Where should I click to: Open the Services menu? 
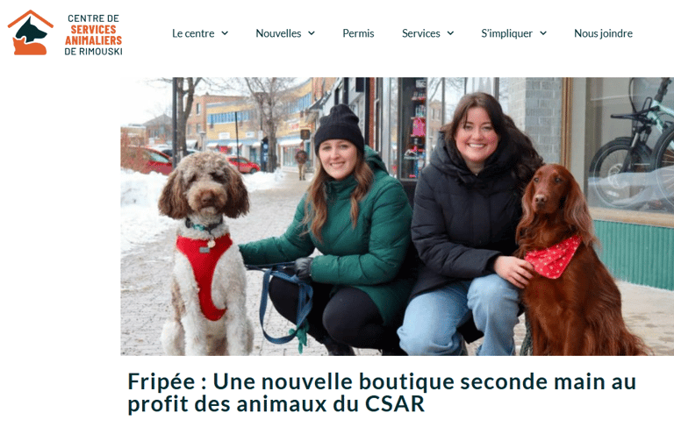pyautogui.click(x=421, y=33)
